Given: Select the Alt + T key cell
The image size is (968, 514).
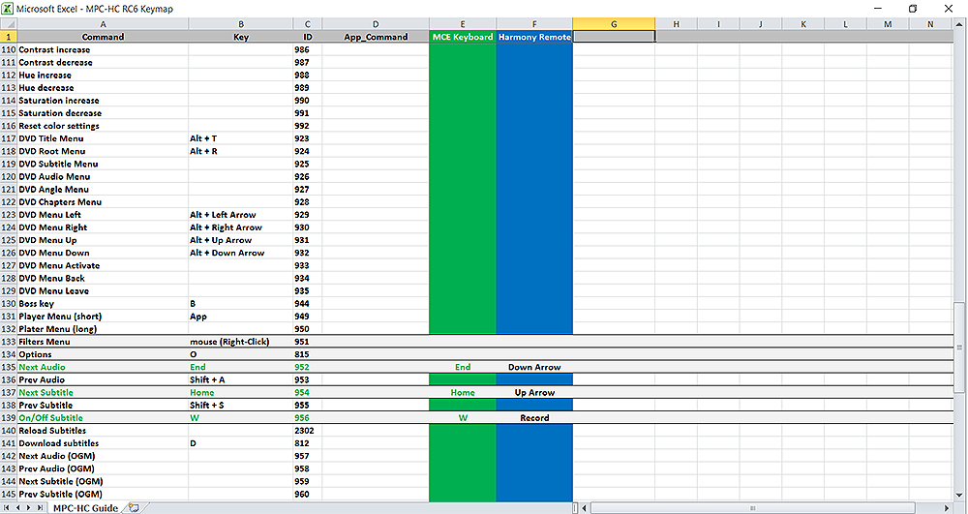Looking at the screenshot, I should click(x=241, y=138).
